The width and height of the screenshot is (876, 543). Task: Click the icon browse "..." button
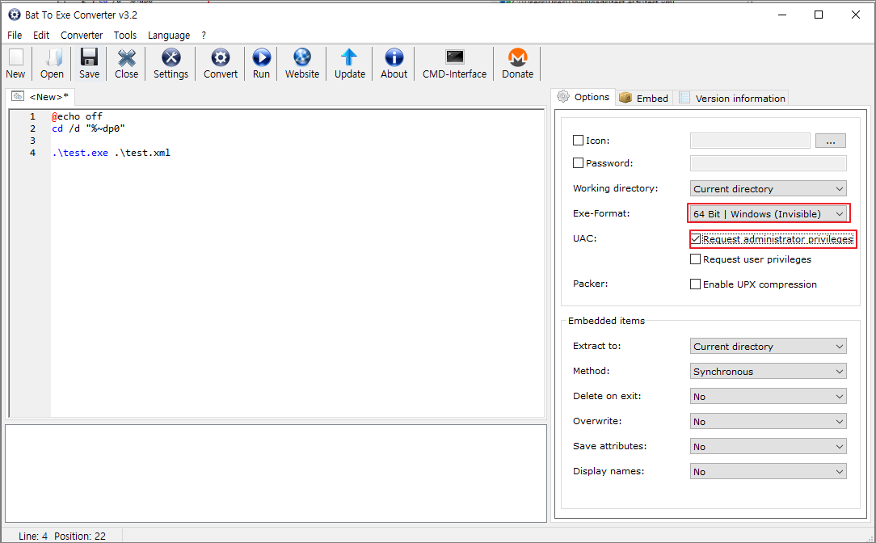(830, 141)
